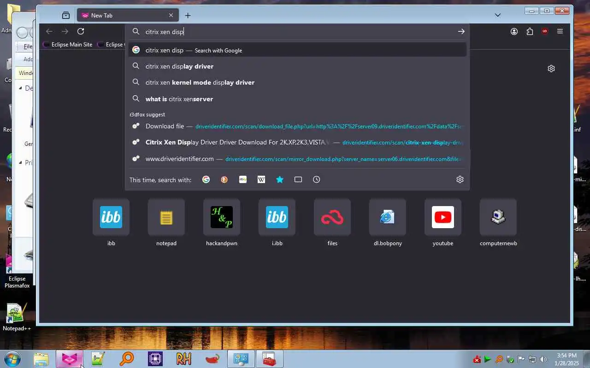Open the browser hamburger menu
590x368 pixels.
(x=560, y=31)
